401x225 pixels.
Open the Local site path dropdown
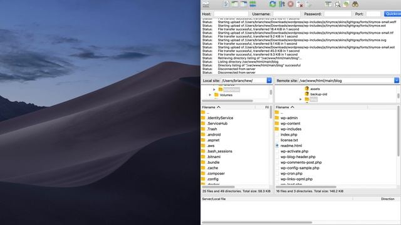[x=269, y=81]
